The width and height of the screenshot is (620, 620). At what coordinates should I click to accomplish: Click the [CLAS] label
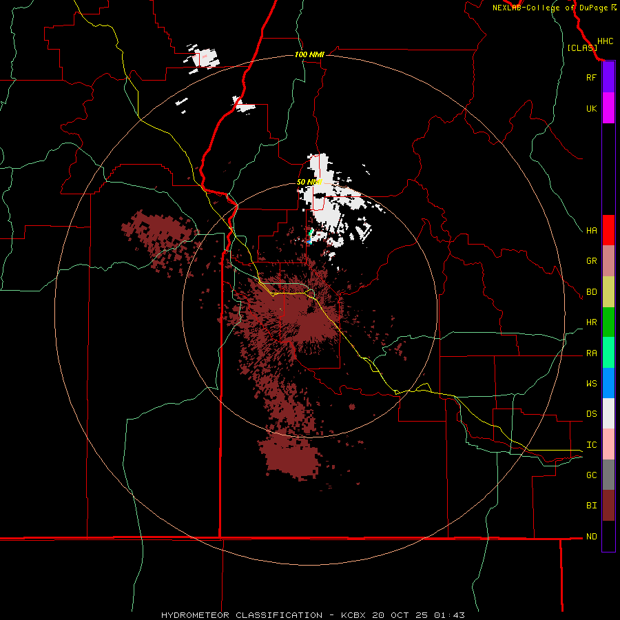click(582, 48)
